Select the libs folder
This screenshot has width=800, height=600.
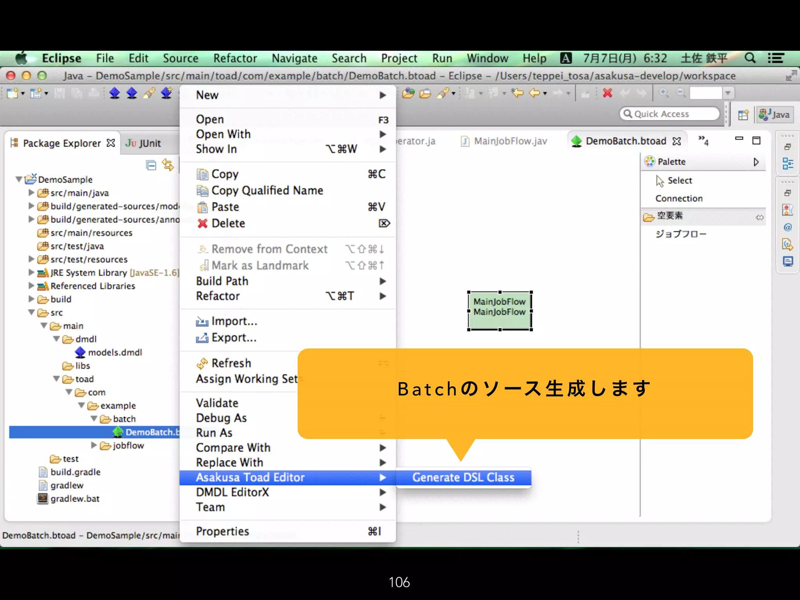76,366
